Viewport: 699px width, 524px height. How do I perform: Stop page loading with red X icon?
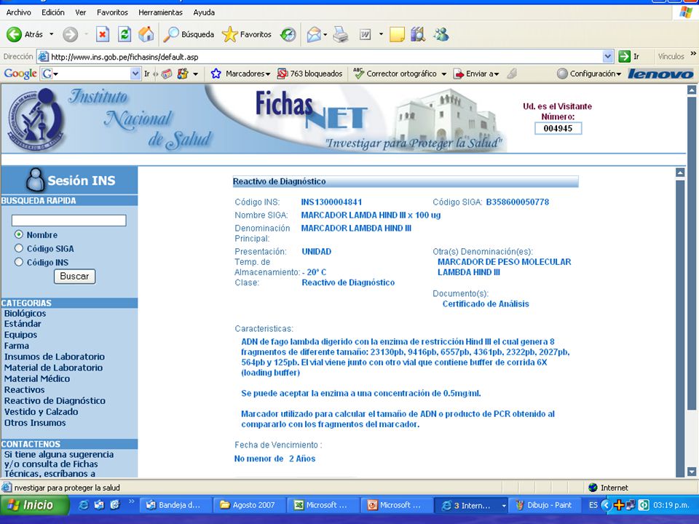click(103, 34)
